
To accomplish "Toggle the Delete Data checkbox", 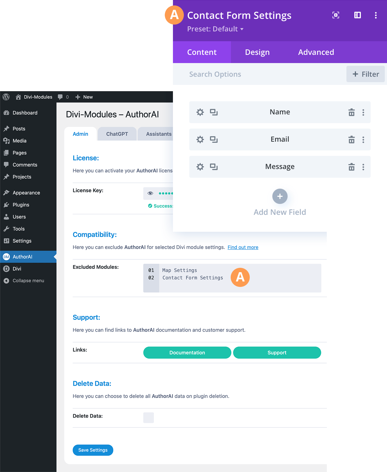I will pyautogui.click(x=148, y=418).
